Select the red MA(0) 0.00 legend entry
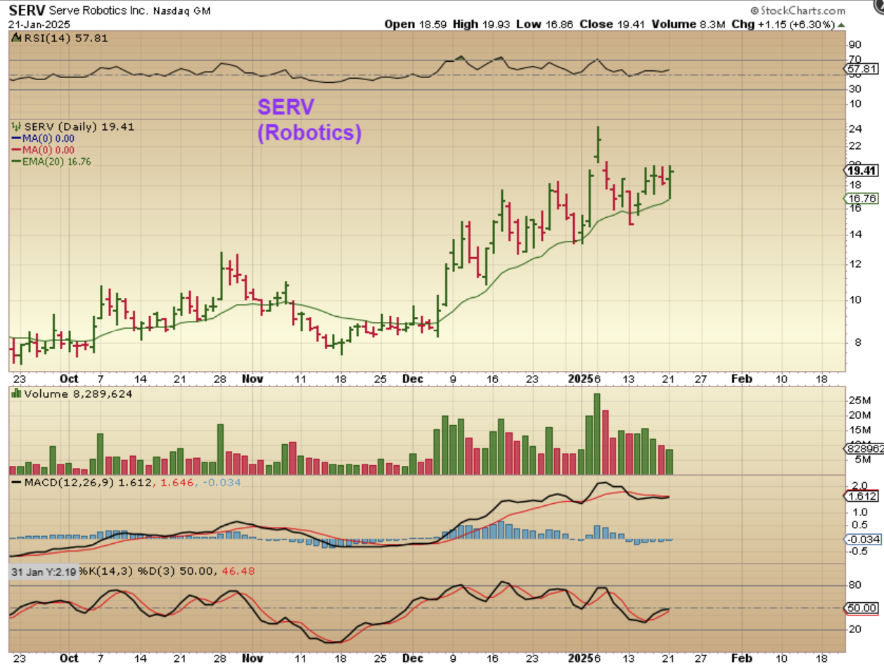The image size is (884, 664). pyautogui.click(x=49, y=150)
